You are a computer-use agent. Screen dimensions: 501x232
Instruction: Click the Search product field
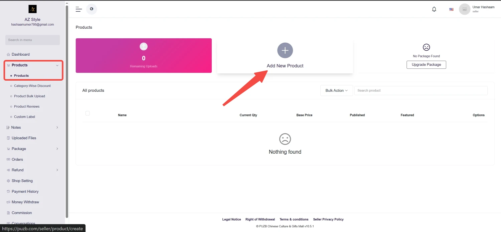pyautogui.click(x=421, y=91)
